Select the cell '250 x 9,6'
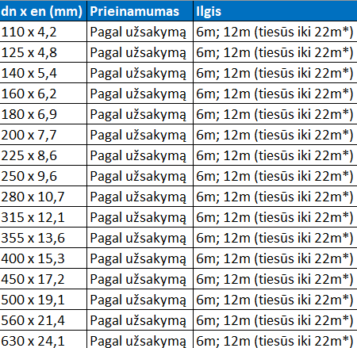357x348 pixels. click(x=43, y=176)
